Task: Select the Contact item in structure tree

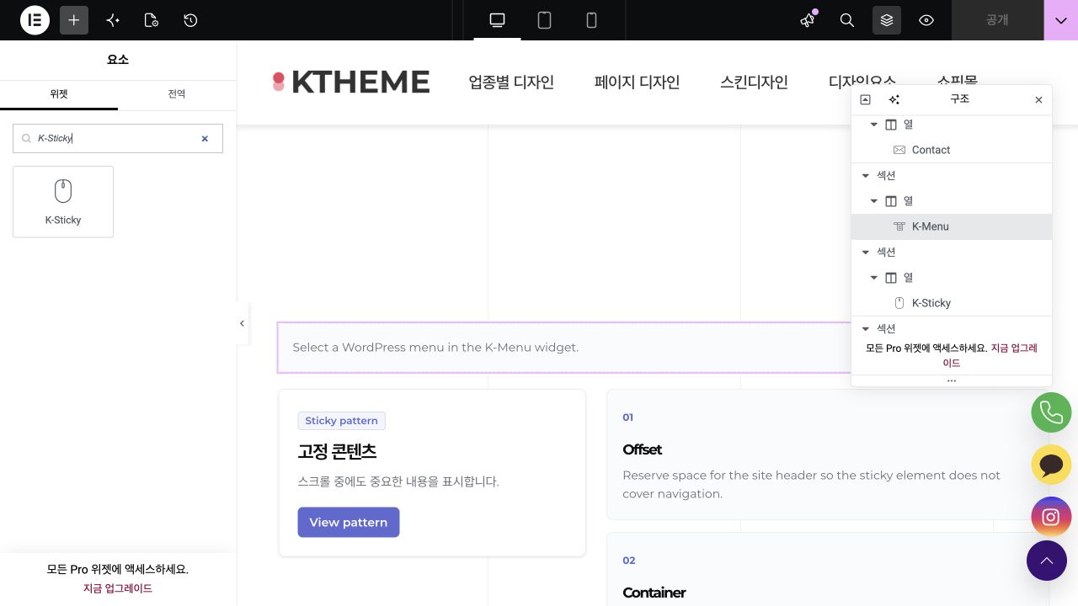Action: pyautogui.click(x=952, y=150)
